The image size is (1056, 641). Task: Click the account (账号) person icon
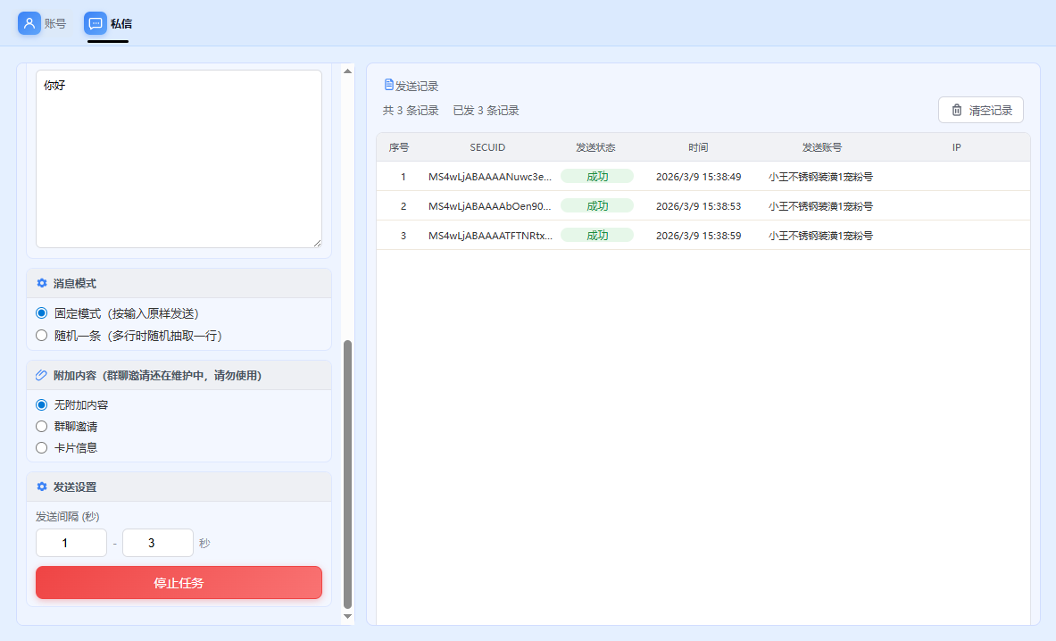point(29,23)
